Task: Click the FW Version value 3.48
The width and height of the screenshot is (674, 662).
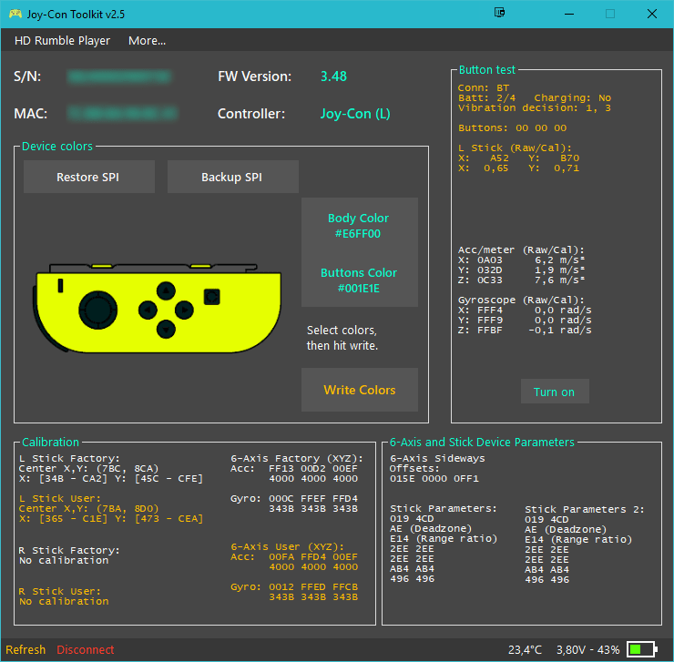Action: [333, 76]
